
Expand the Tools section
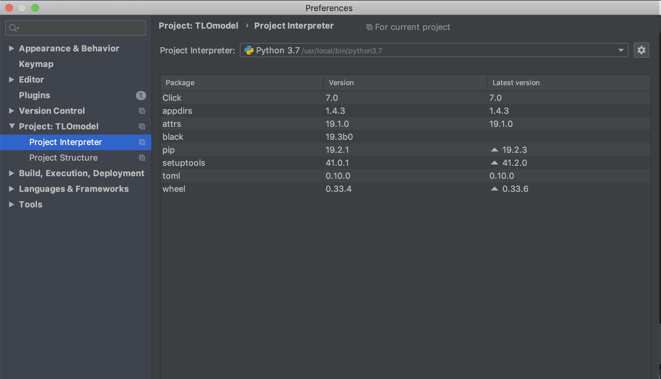(x=11, y=204)
